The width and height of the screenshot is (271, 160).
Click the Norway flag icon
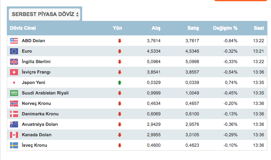[14, 103]
